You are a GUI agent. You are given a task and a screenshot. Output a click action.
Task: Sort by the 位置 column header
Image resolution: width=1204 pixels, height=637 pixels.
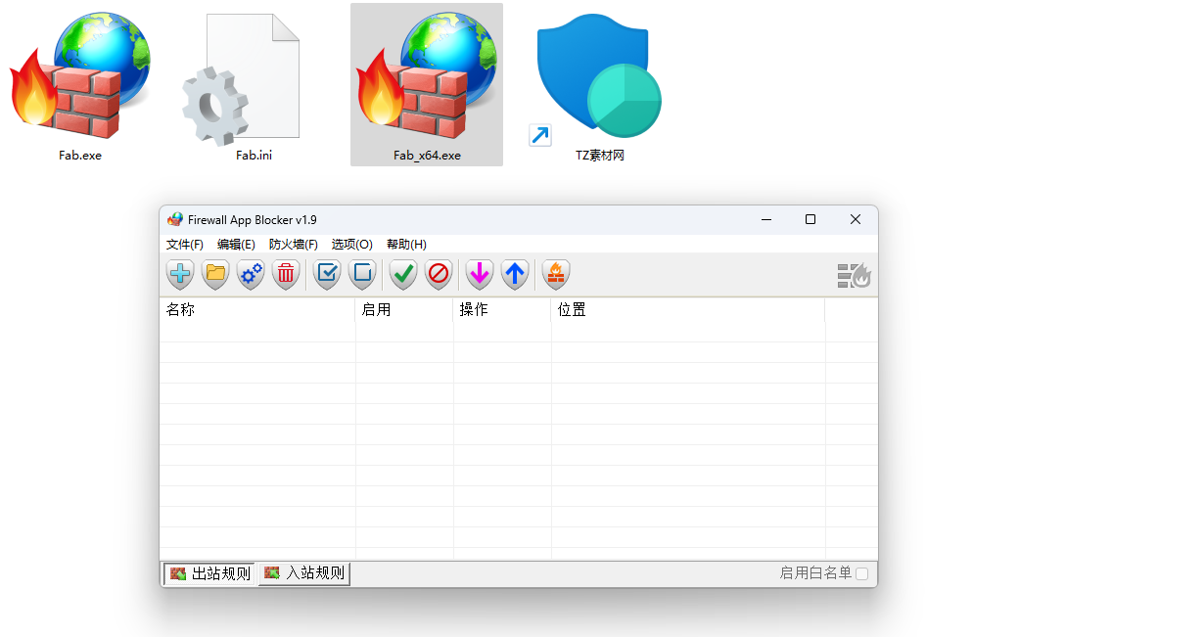(x=688, y=310)
